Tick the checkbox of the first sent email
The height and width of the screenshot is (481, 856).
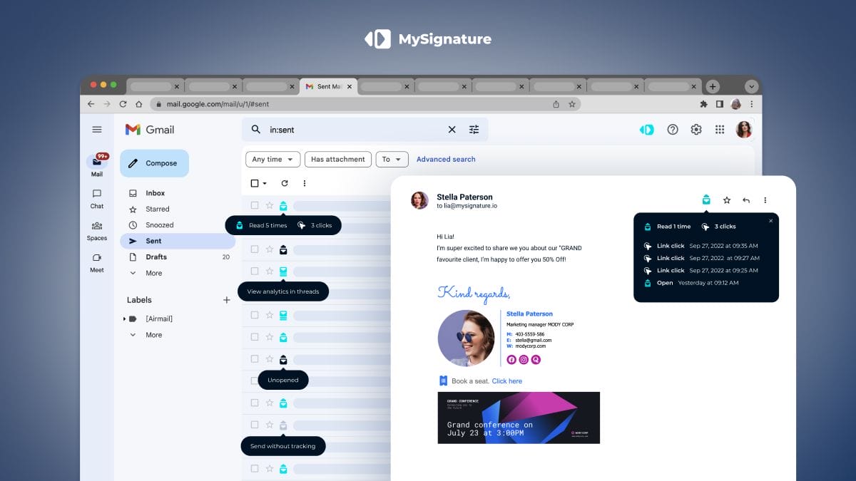pyautogui.click(x=255, y=206)
